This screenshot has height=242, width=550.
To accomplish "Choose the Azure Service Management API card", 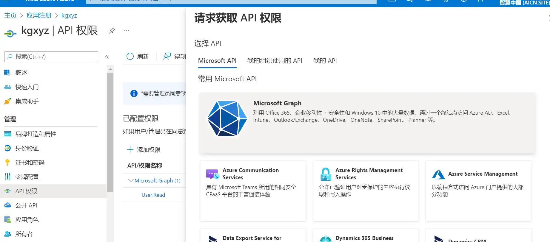I will 479,191.
